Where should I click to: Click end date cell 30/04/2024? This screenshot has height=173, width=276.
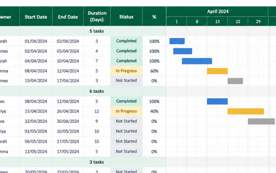68,121
